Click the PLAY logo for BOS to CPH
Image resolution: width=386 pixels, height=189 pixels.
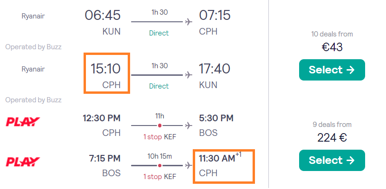(23, 162)
